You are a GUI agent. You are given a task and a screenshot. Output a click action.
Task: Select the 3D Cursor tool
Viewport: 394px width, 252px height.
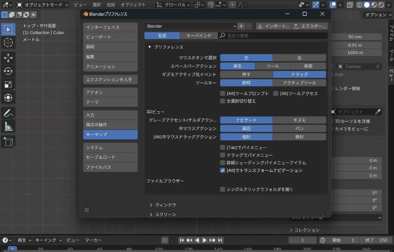(8, 42)
